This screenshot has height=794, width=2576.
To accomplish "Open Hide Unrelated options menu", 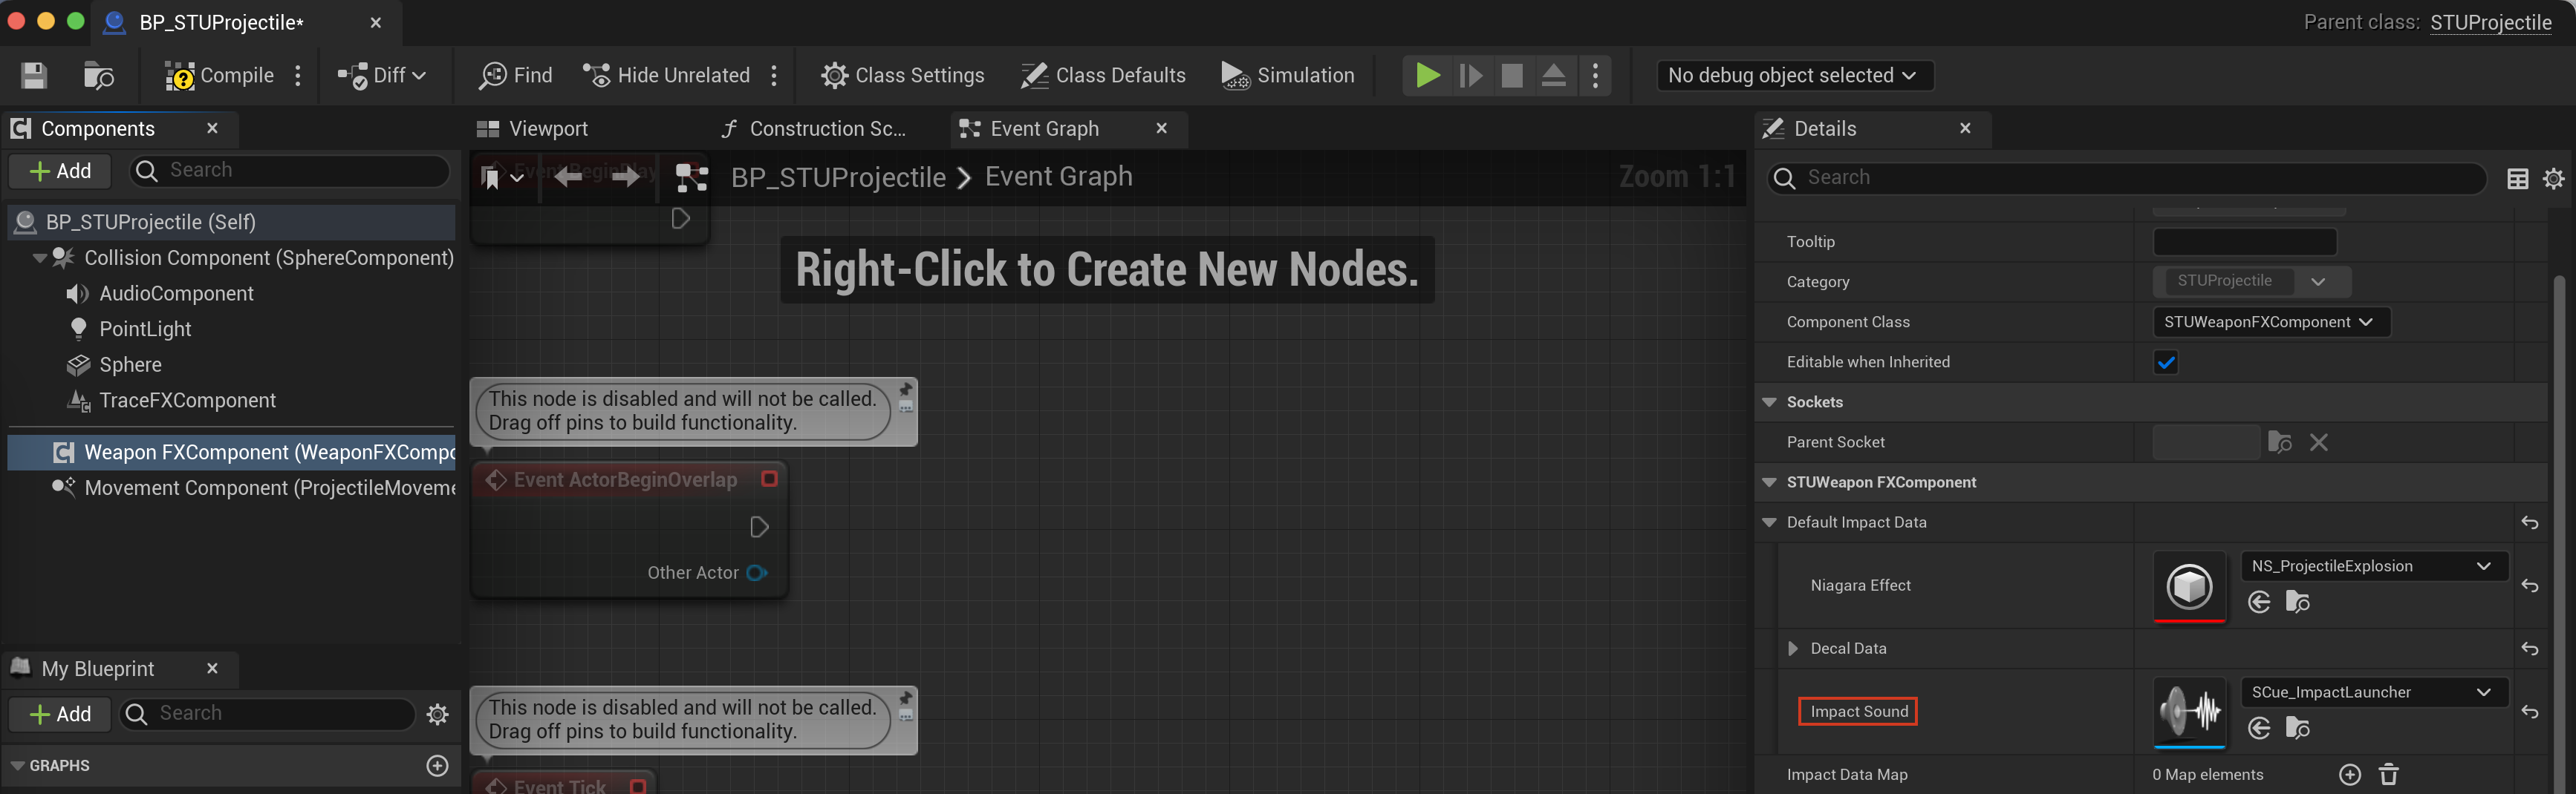I will pos(774,76).
